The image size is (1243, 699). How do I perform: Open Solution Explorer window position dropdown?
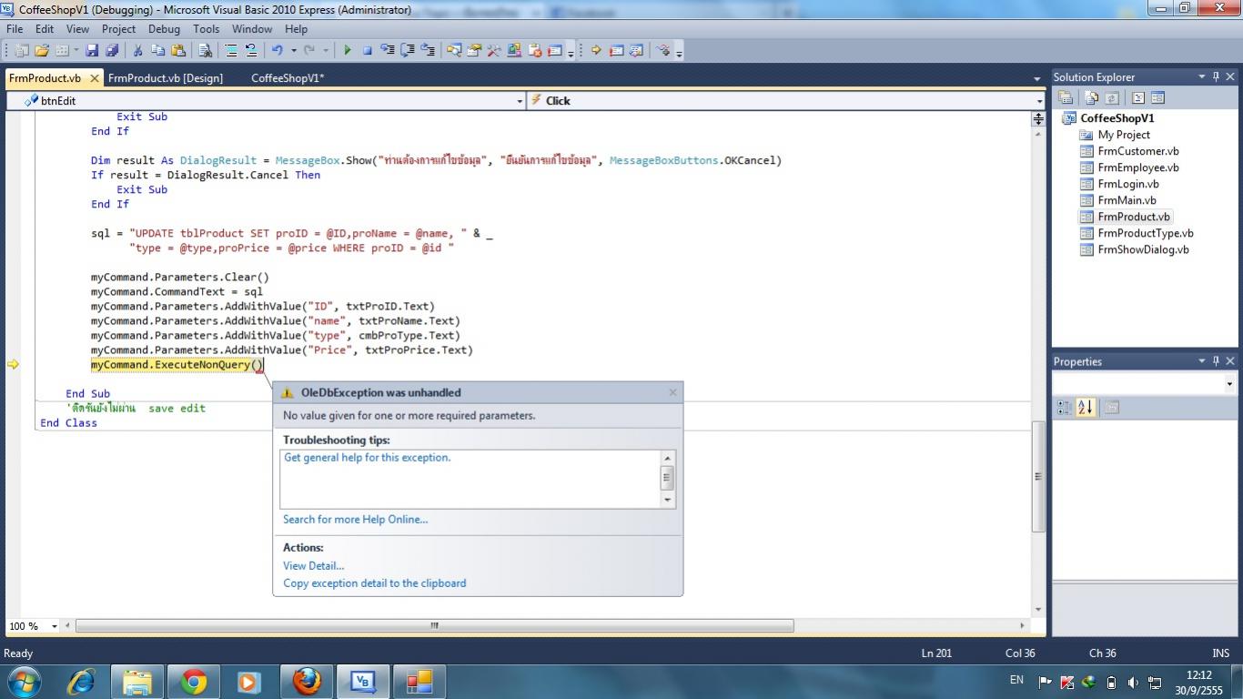[x=1202, y=77]
